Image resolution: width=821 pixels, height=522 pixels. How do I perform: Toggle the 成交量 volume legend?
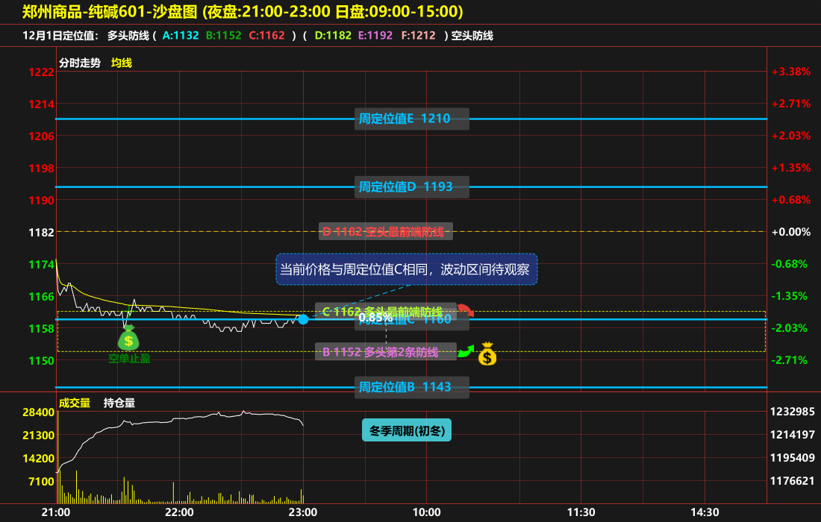pos(75,403)
